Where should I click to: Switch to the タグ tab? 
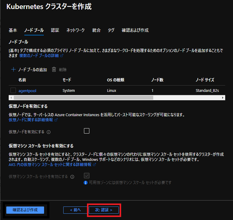111,30
